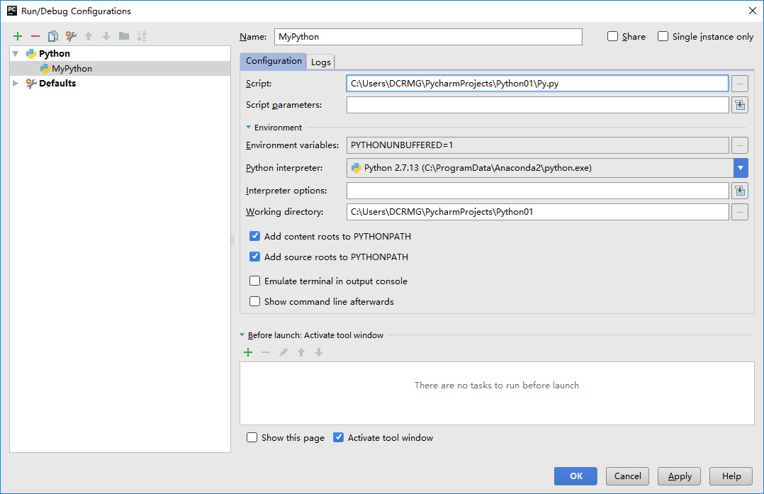Image resolution: width=764 pixels, height=494 pixels.
Task: Remove the before-launch task
Action: [266, 352]
